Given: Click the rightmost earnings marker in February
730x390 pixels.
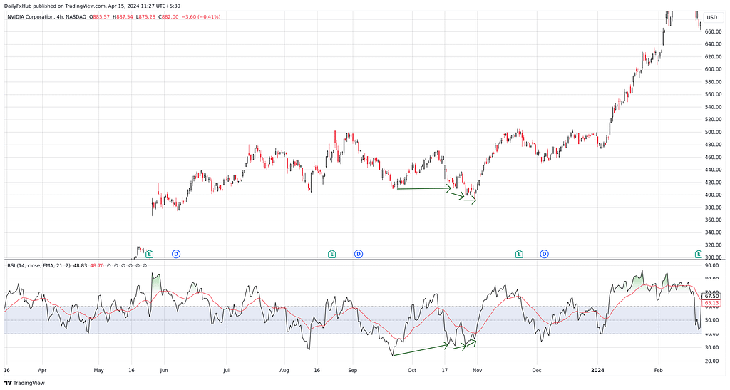Looking at the screenshot, I should tap(699, 254).
